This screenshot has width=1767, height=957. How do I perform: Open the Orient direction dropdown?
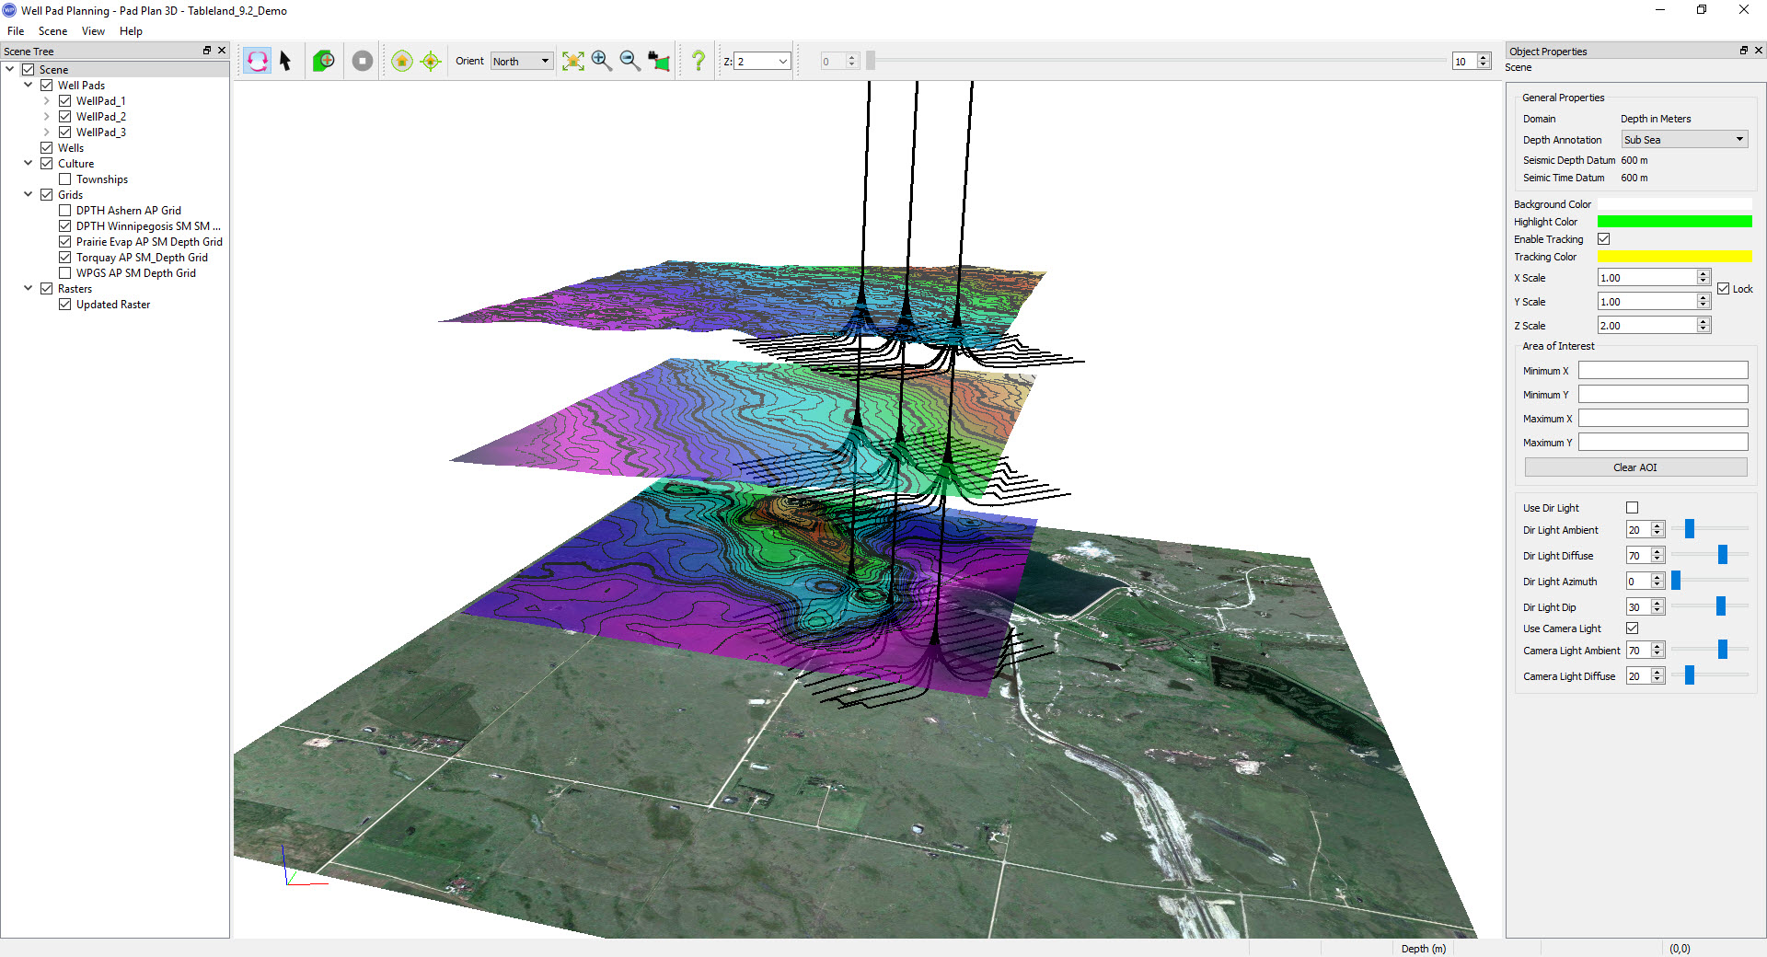coord(522,62)
